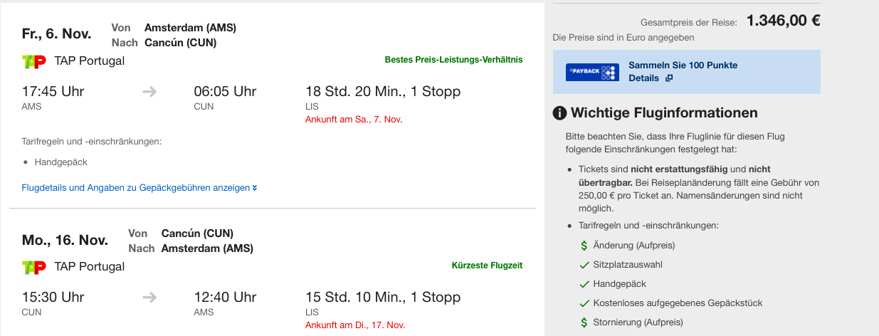This screenshot has width=879, height=336.
Task: Open the Payback Details link
Action: point(643,78)
